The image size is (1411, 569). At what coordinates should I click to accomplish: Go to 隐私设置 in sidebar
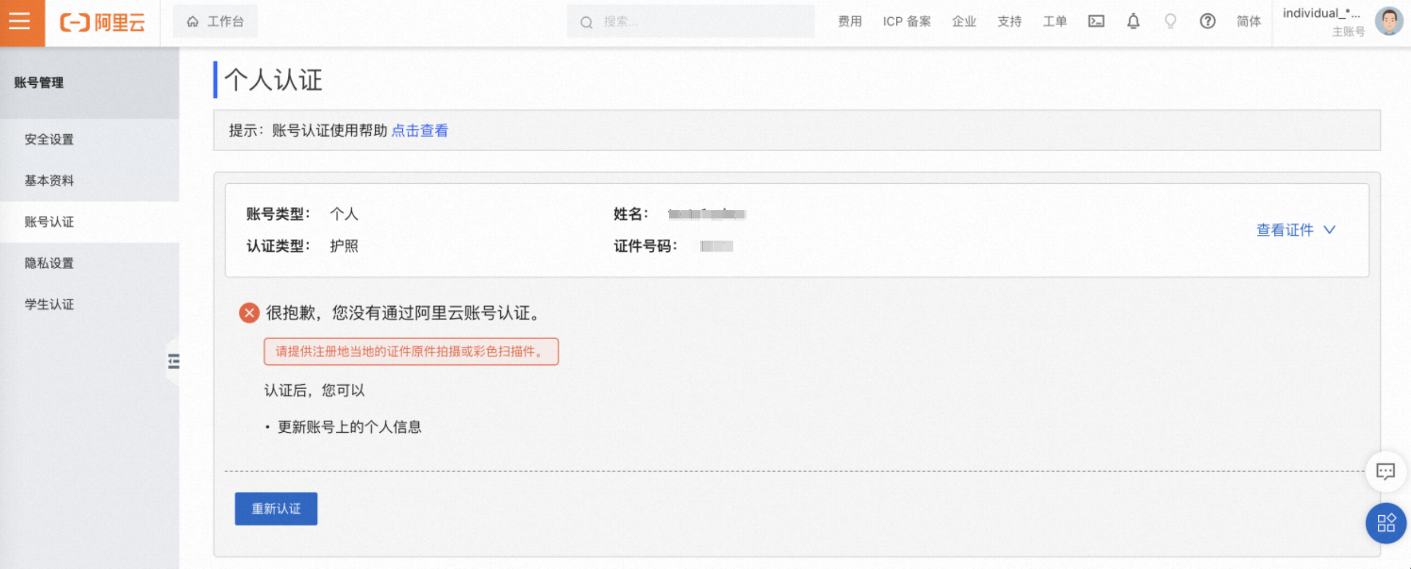(90, 263)
